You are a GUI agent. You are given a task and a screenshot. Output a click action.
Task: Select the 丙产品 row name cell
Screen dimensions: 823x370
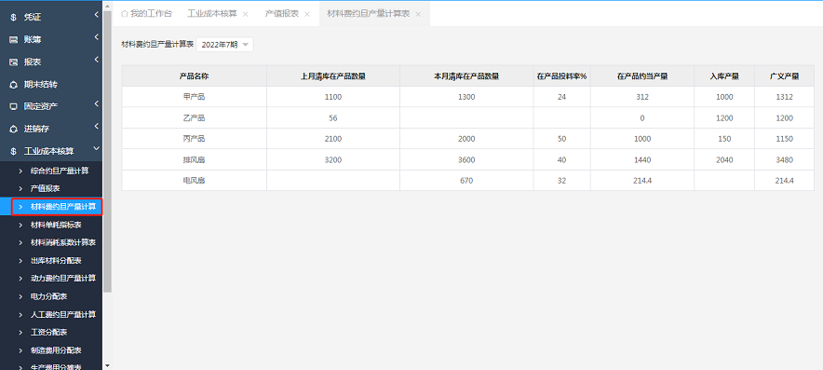tap(195, 139)
